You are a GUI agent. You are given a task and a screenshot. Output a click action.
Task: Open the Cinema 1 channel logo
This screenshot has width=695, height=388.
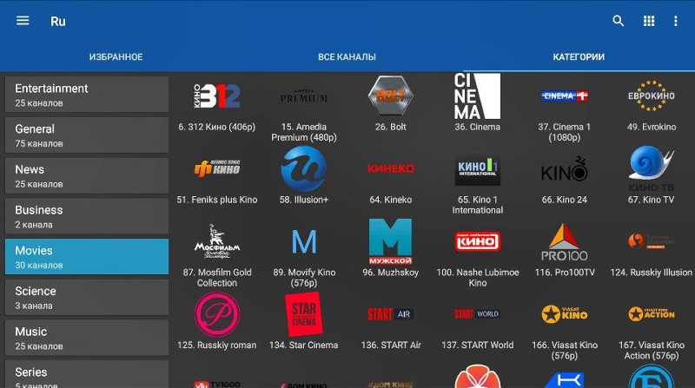pyautogui.click(x=564, y=95)
